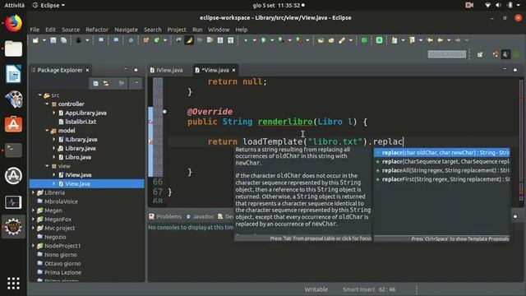Click the Writable status bar entry
This screenshot has height=296, width=526.
click(316, 289)
